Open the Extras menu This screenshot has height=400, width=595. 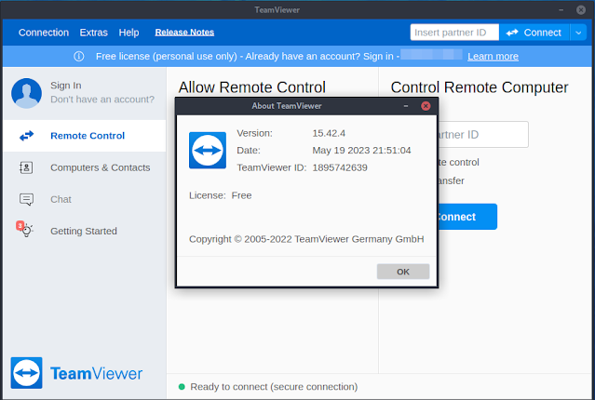pyautogui.click(x=94, y=33)
